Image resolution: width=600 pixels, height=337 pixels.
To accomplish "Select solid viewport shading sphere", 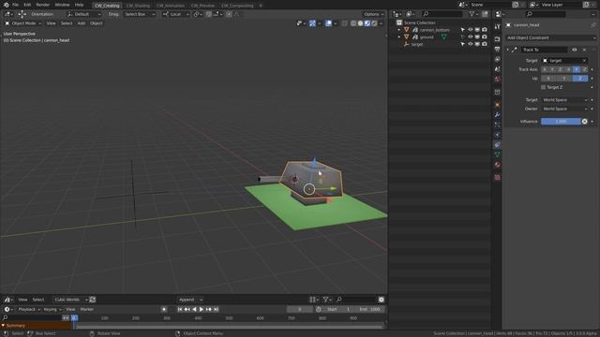I will pyautogui.click(x=360, y=23).
